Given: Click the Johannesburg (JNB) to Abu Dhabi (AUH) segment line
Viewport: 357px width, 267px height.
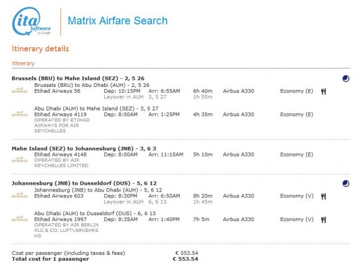Looking at the screenshot, I should click(98, 190).
